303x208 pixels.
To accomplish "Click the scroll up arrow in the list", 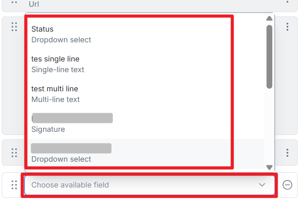I will pos(269,19).
